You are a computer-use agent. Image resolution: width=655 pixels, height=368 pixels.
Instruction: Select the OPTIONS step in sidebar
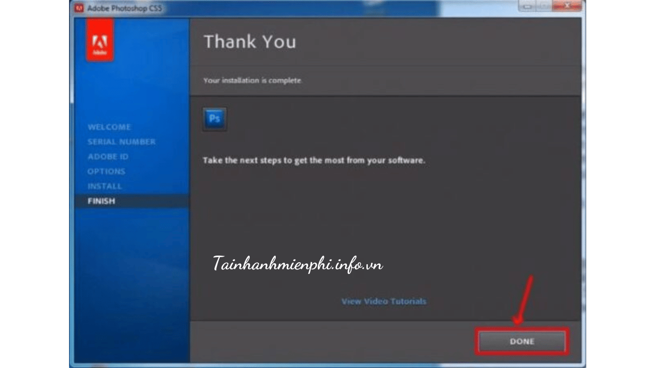point(106,171)
